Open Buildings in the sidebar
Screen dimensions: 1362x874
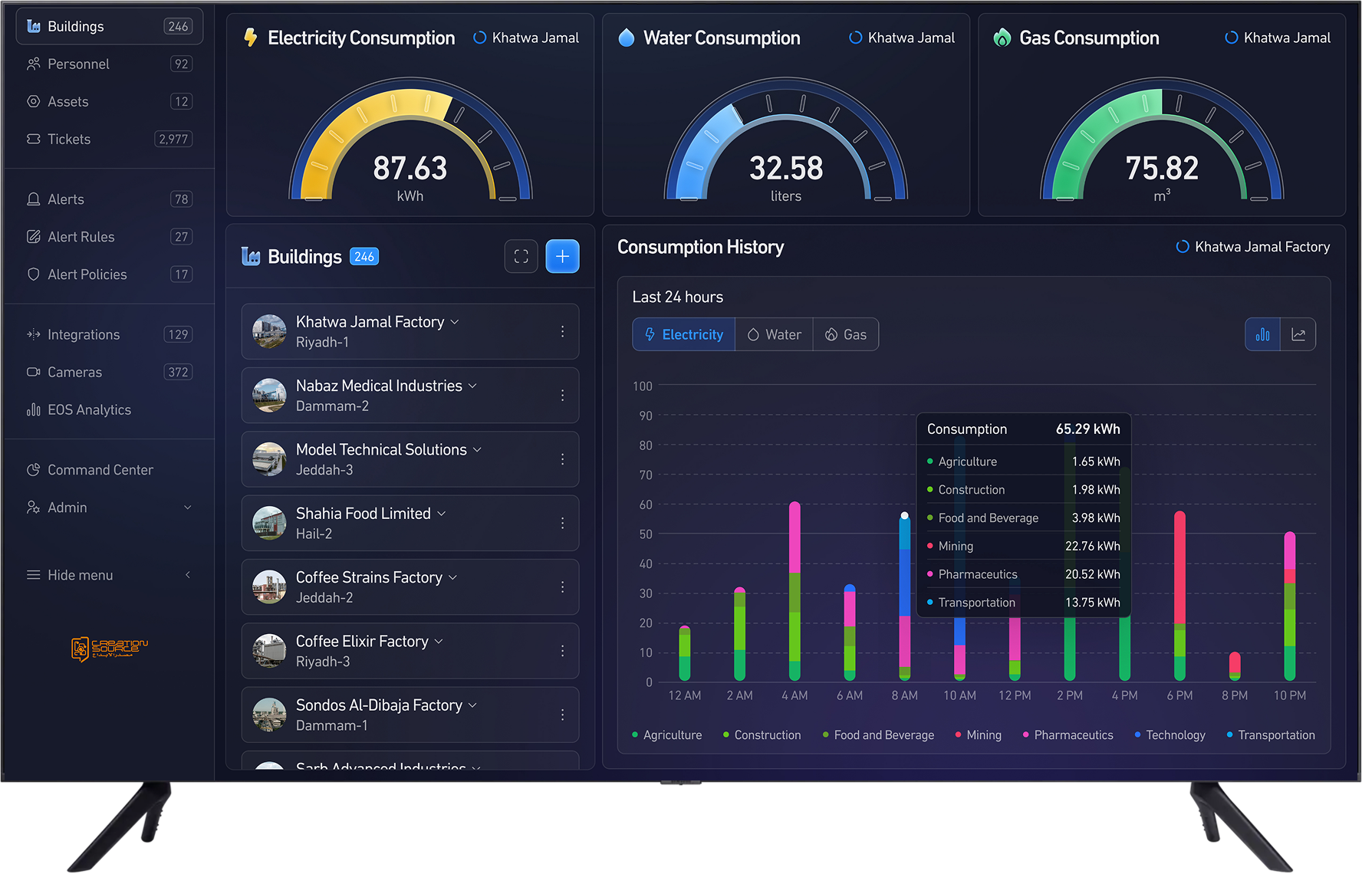click(110, 26)
